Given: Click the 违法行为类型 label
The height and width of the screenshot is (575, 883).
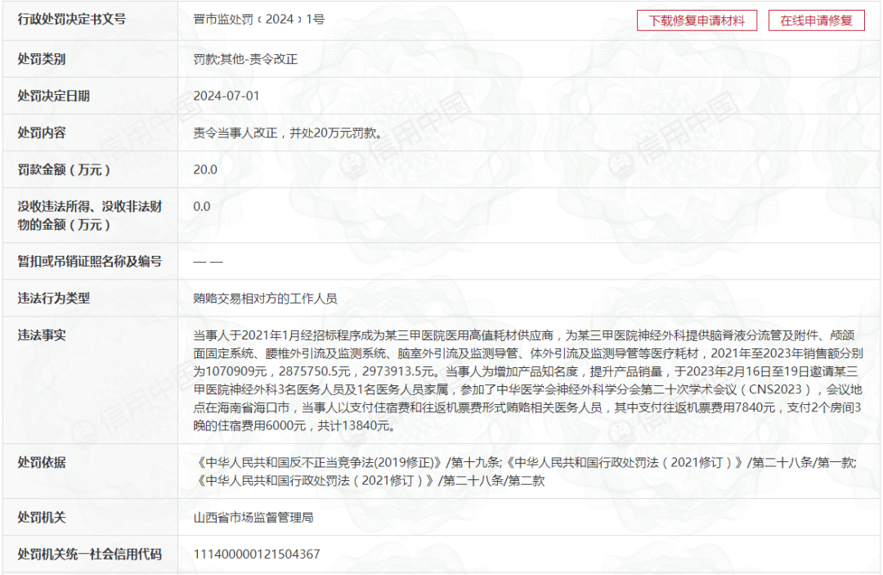Looking at the screenshot, I should pyautogui.click(x=54, y=299).
